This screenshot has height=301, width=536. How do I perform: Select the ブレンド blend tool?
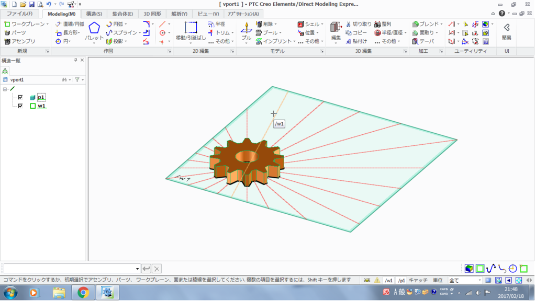point(425,24)
